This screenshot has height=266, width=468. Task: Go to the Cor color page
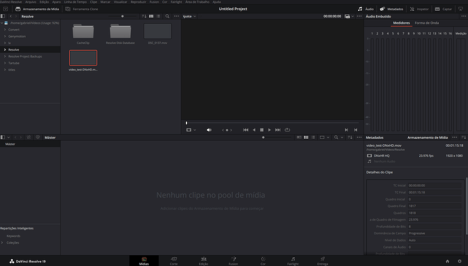point(263,261)
